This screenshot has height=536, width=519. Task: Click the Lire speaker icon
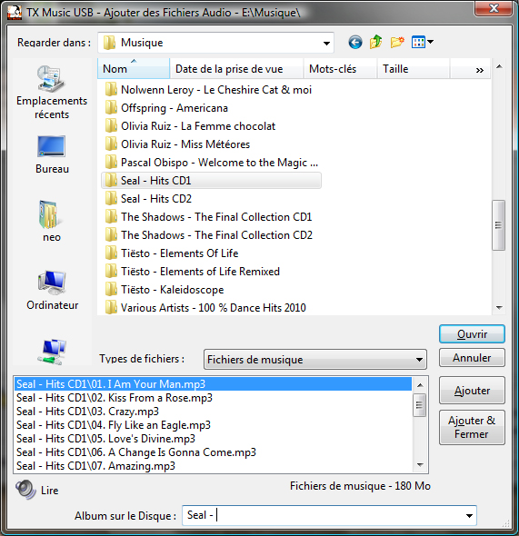25,490
